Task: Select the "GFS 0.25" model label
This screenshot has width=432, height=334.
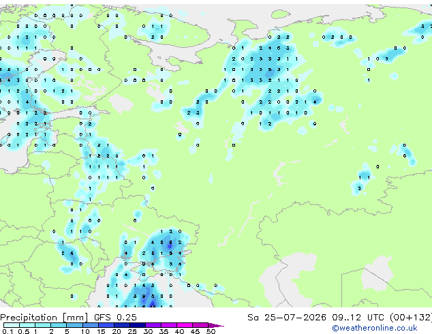Action: pos(115,318)
